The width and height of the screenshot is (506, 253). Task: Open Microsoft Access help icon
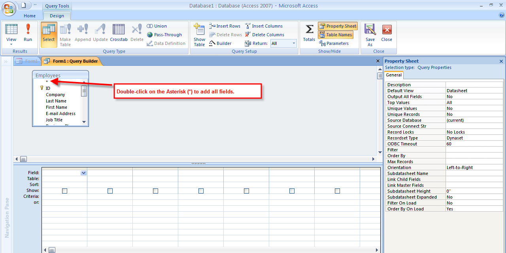502,15
